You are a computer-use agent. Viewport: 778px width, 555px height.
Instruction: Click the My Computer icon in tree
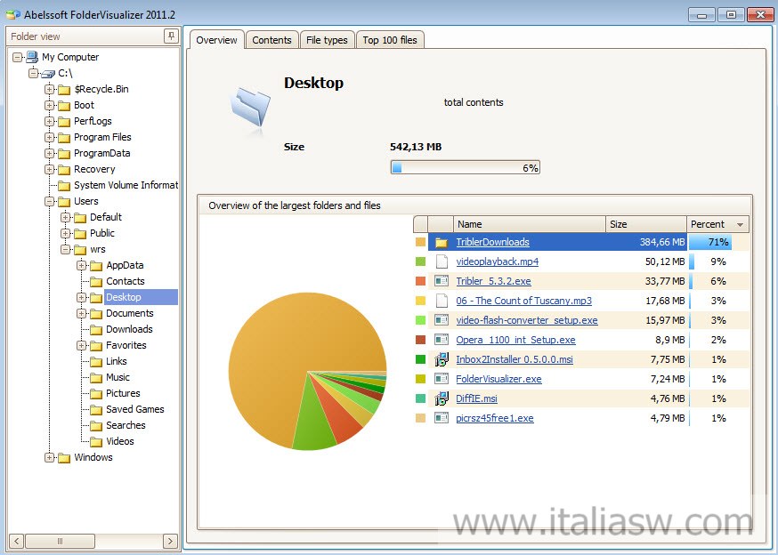coord(32,57)
